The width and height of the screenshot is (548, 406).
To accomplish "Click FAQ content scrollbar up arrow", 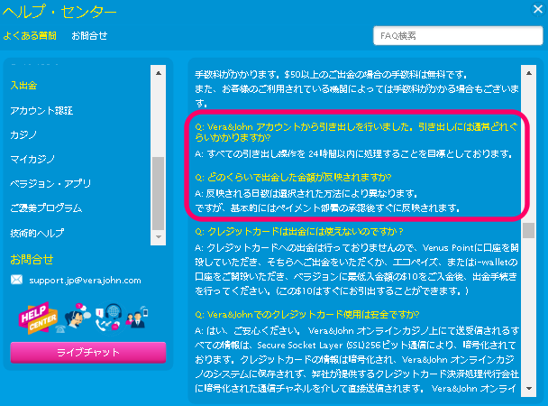I will coord(529,73).
